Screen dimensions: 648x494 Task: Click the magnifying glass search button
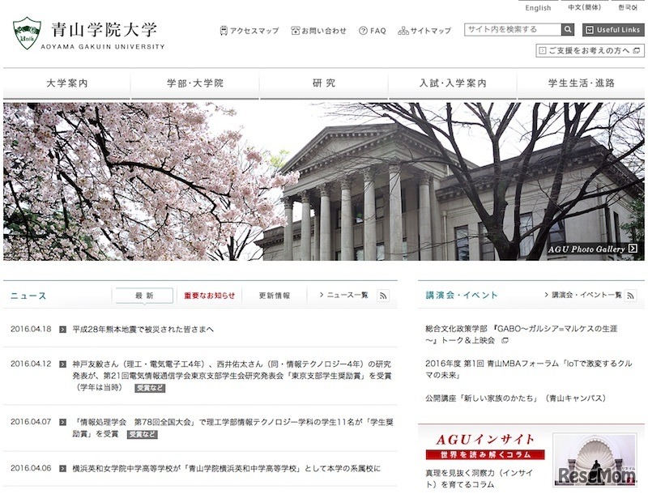[x=568, y=29]
